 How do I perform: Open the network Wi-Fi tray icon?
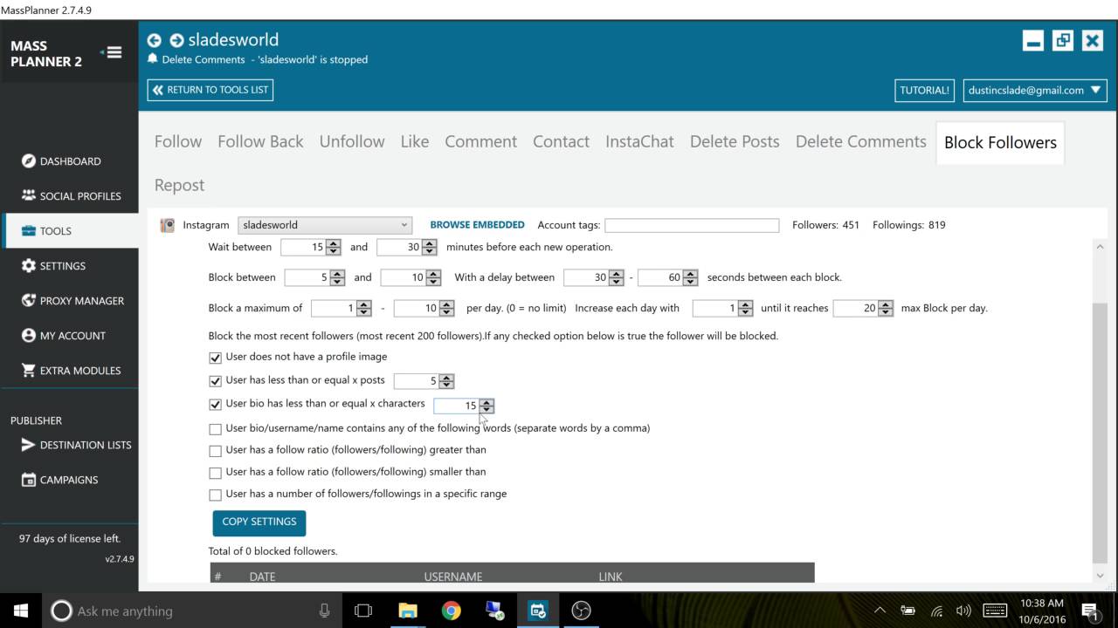click(x=936, y=611)
